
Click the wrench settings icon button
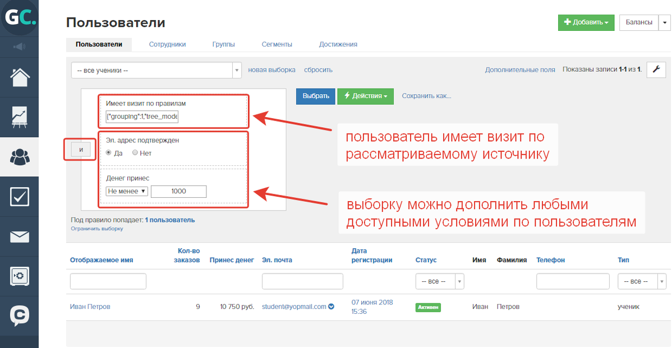[x=656, y=69]
